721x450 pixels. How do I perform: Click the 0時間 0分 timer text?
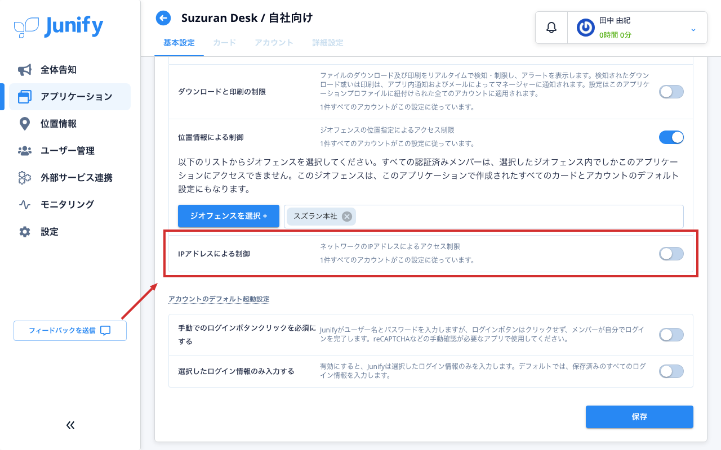pyautogui.click(x=615, y=35)
